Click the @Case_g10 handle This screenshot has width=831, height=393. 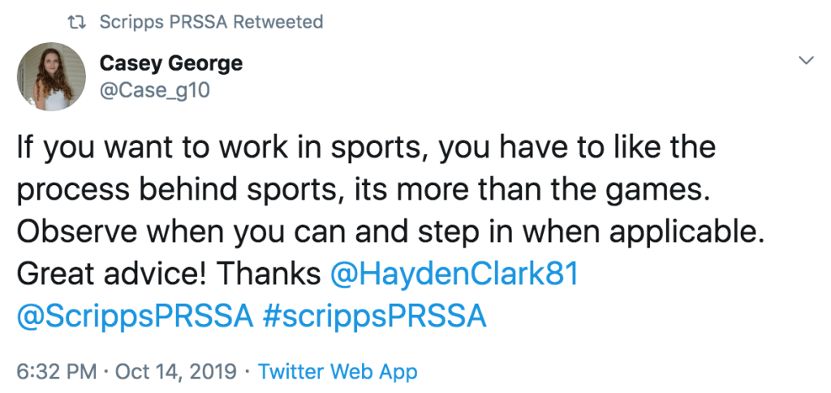tap(154, 90)
